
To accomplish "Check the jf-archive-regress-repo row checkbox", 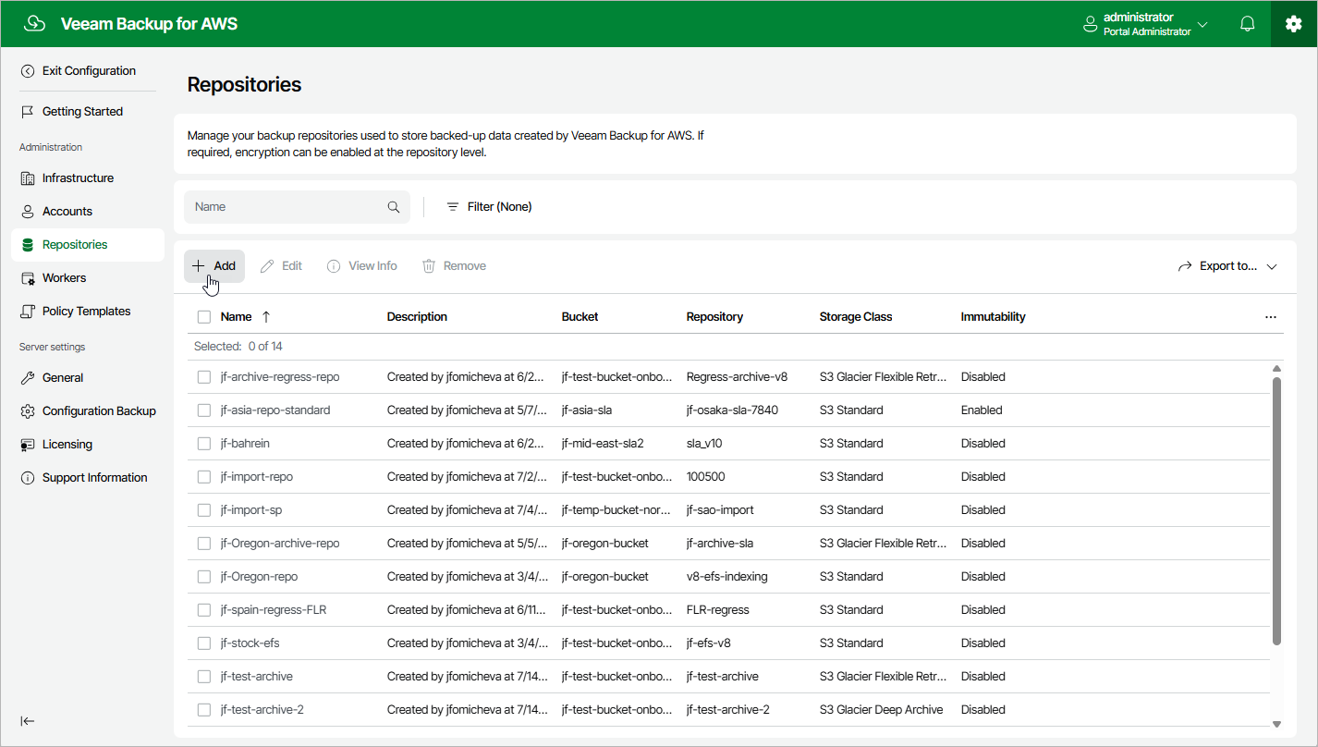I will coord(204,377).
